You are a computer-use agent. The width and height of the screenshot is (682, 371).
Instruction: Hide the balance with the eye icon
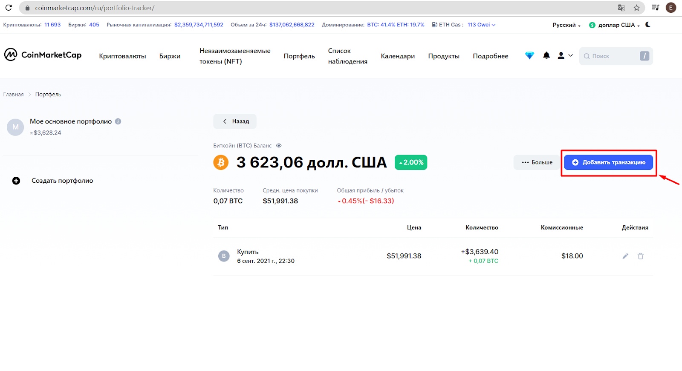click(x=279, y=146)
